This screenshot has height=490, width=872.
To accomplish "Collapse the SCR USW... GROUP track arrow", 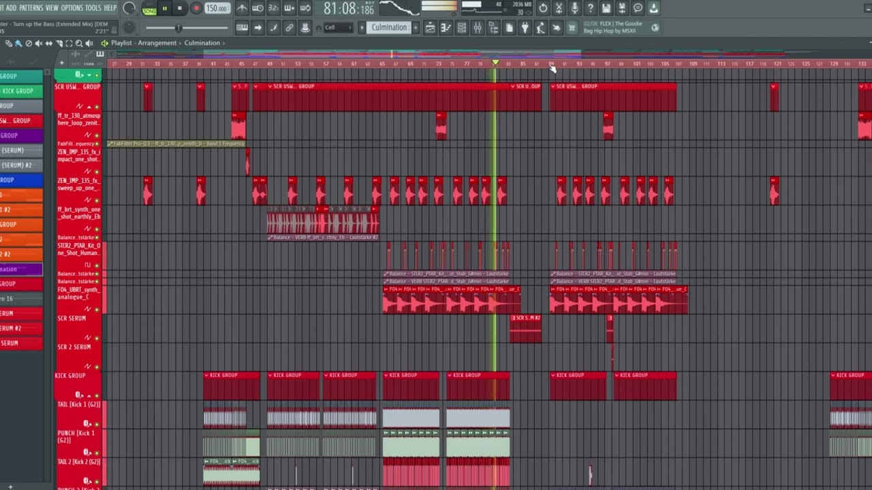I will [x=89, y=107].
